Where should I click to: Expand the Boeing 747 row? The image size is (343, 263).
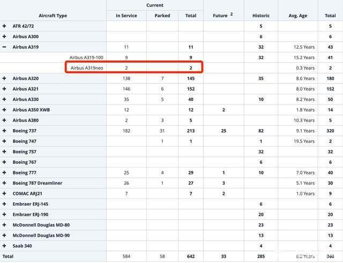tap(4, 141)
